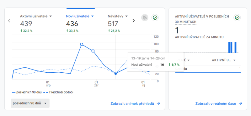251x116 pixels.
Task: Go to previous metrics with left chevron
Action: pos(9,21)
